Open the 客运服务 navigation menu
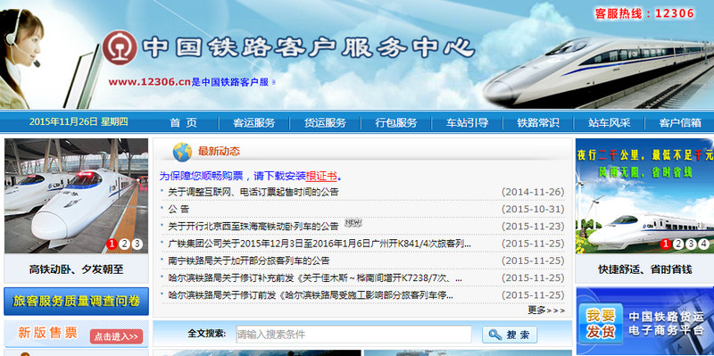 [x=254, y=123]
